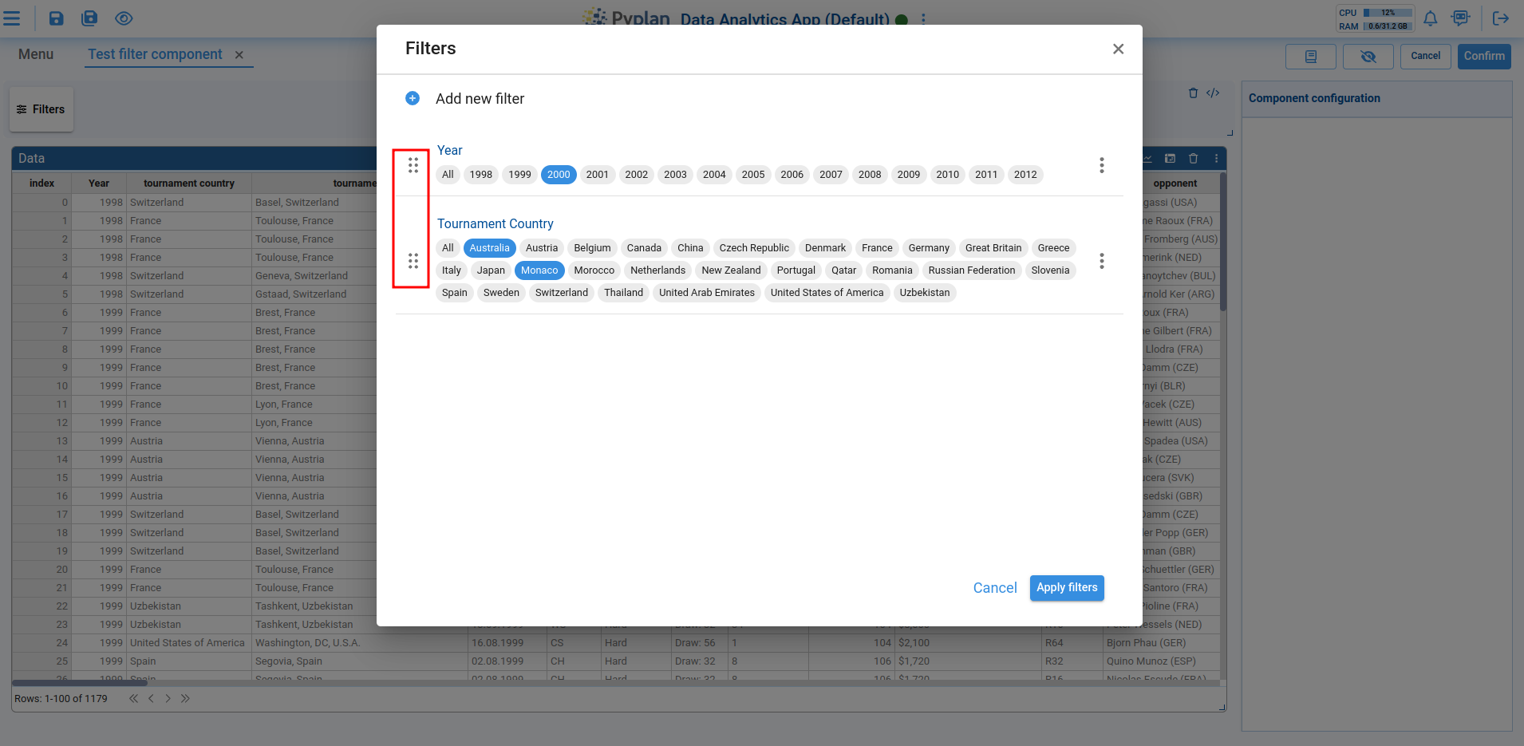Save the app using the floppy disk icon
This screenshot has height=746, width=1524.
coord(56,18)
